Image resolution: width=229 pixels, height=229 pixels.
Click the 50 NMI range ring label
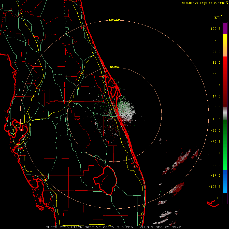(114, 67)
